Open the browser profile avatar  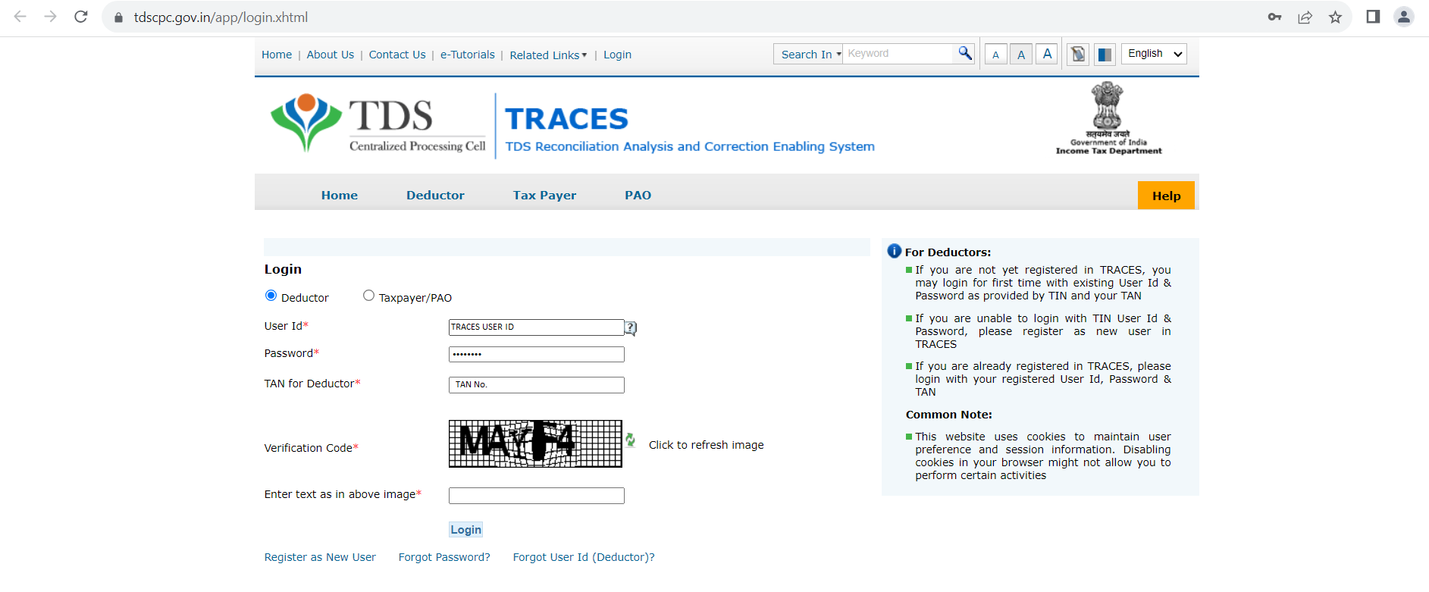coord(1404,17)
